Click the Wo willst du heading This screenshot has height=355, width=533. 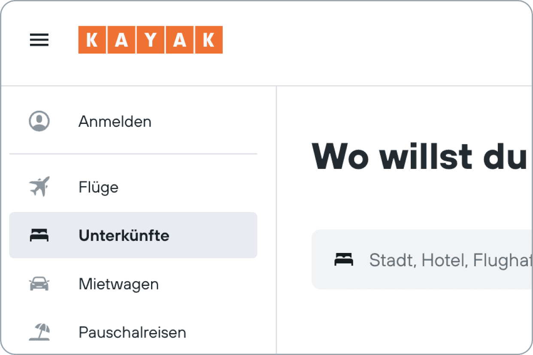point(419,156)
